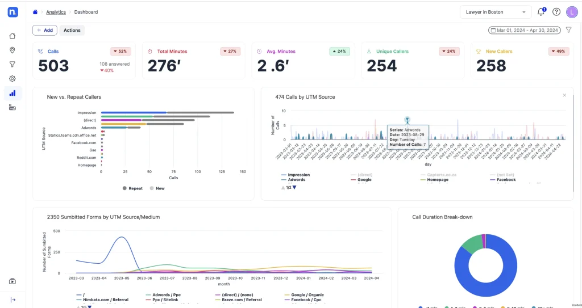Toggle the Google legend series
The width and height of the screenshot is (582, 308).
point(361,180)
